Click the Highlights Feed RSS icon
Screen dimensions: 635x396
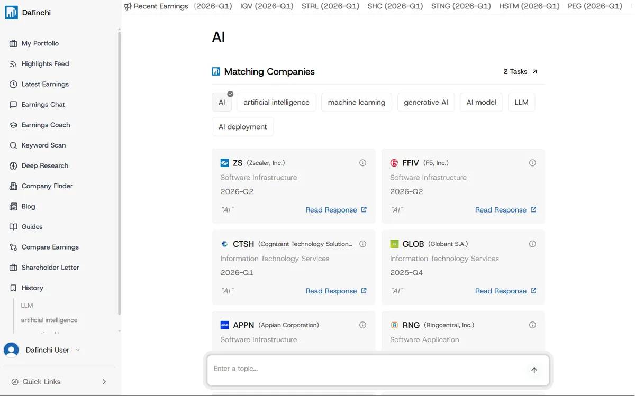(13, 64)
